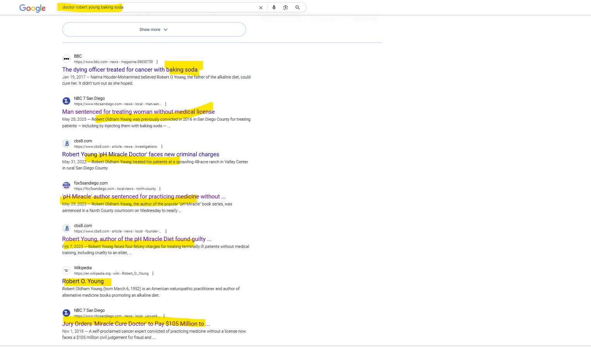Click the BBC site favicon
The width and height of the screenshot is (591, 347).
click(66, 59)
